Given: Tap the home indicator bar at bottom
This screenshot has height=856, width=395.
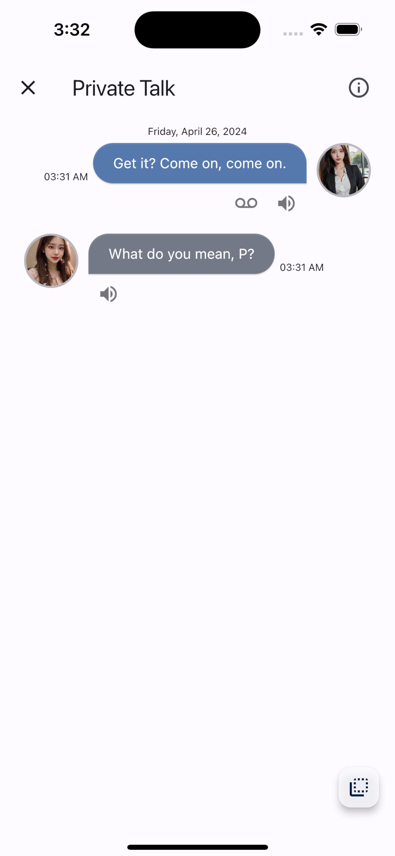Looking at the screenshot, I should tap(198, 847).
